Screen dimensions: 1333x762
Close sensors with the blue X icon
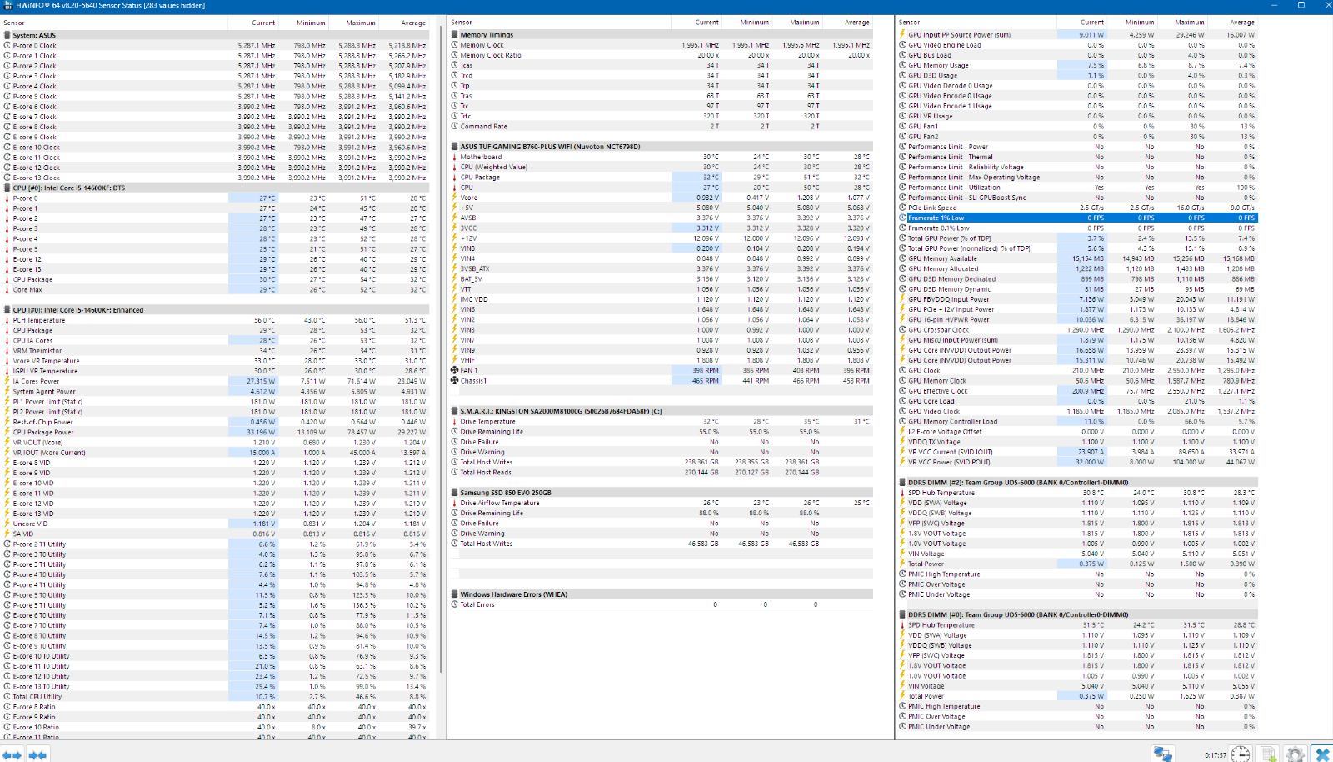[1322, 754]
